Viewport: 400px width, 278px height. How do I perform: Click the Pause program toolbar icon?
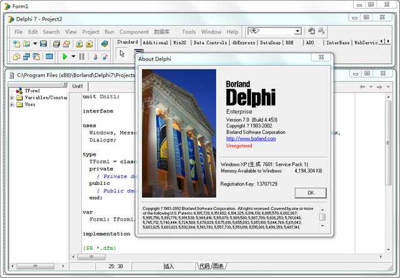click(x=82, y=57)
